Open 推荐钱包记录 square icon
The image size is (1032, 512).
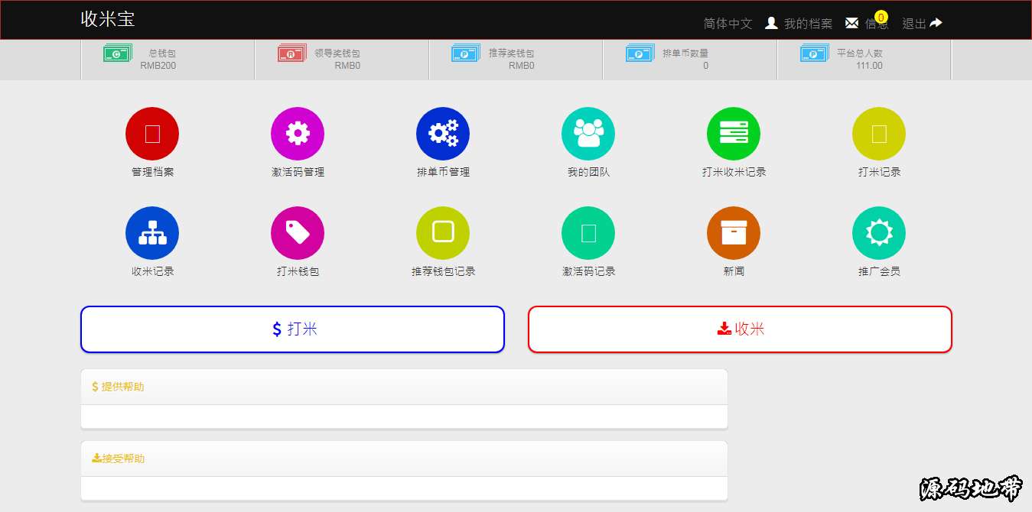click(443, 233)
